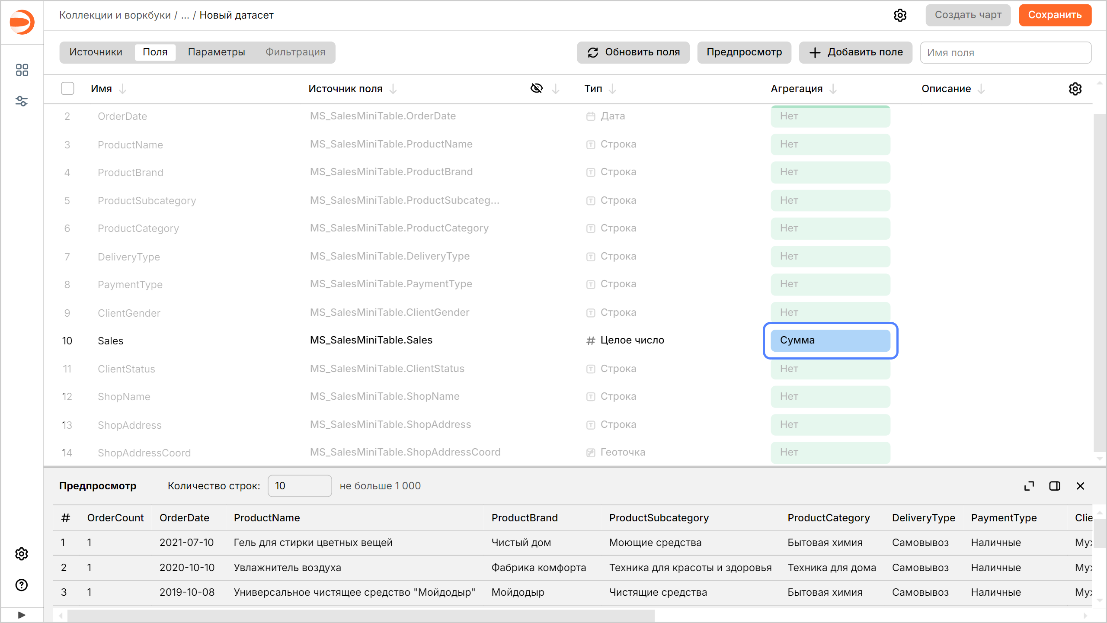
Task: Open aggregation dropdown for OrderDate row
Action: coord(830,116)
